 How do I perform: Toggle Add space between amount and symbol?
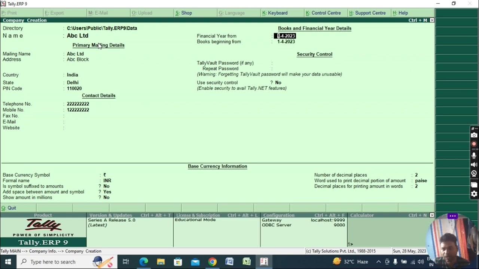(x=107, y=192)
